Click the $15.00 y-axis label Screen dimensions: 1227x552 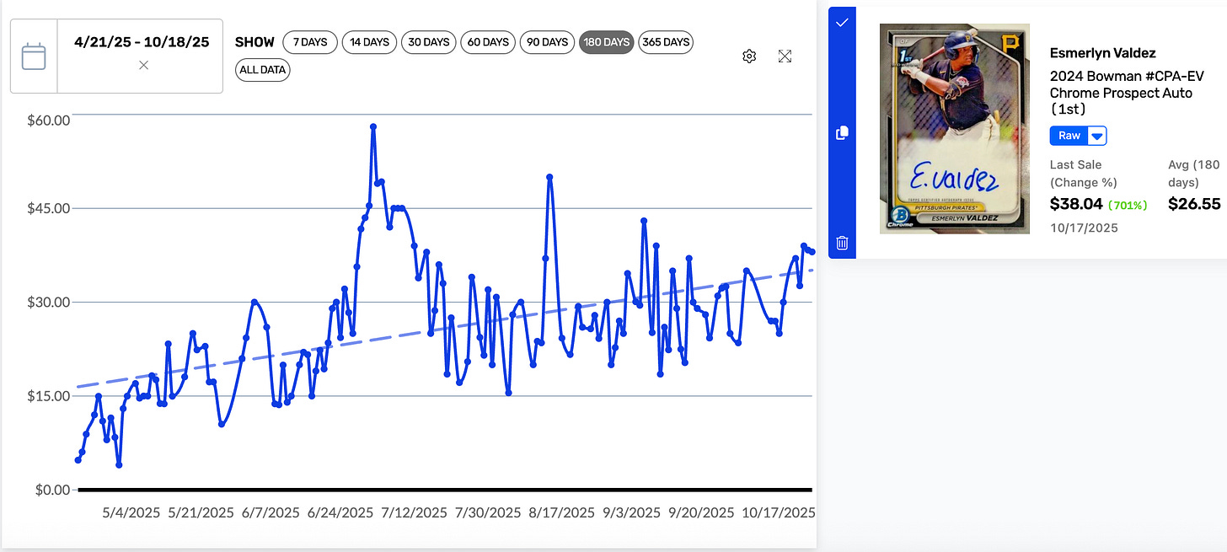click(50, 396)
